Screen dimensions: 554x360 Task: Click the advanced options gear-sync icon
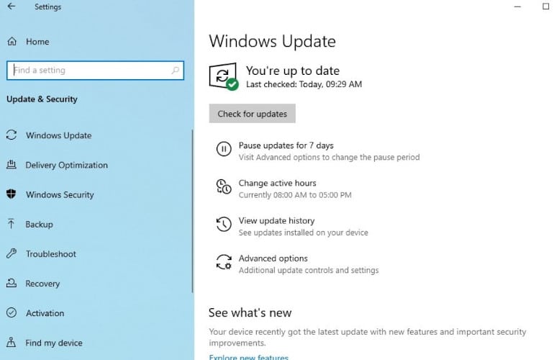224,262
